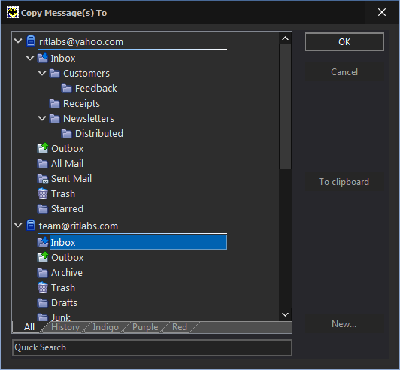Click the team account Outbox icon
Image resolution: width=400 pixels, height=370 pixels.
pos(42,257)
